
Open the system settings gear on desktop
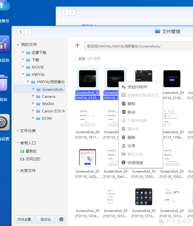(3, 122)
